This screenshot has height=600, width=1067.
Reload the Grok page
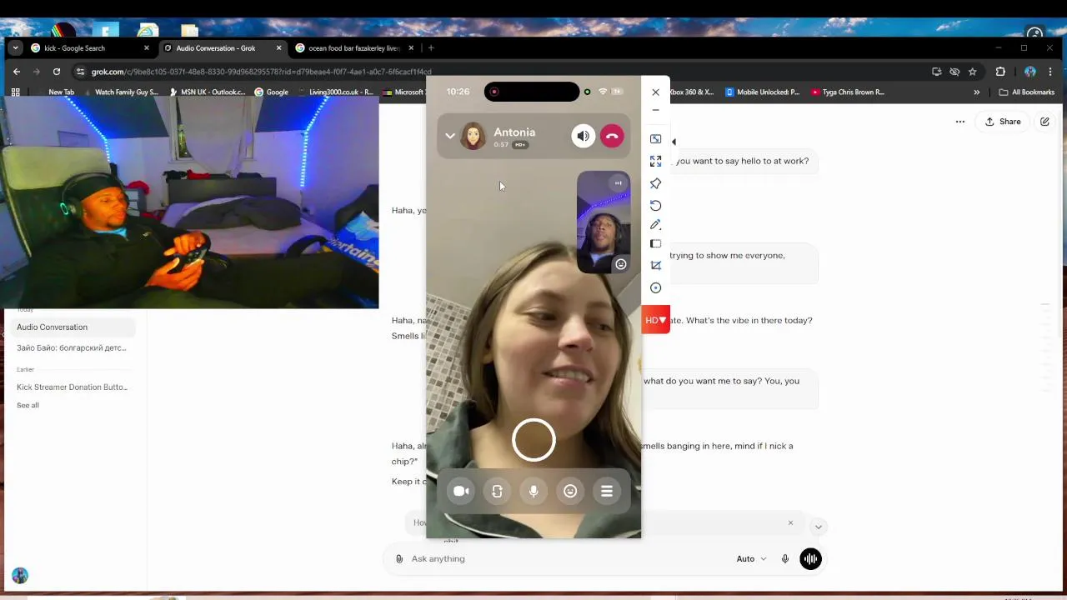[x=57, y=72]
